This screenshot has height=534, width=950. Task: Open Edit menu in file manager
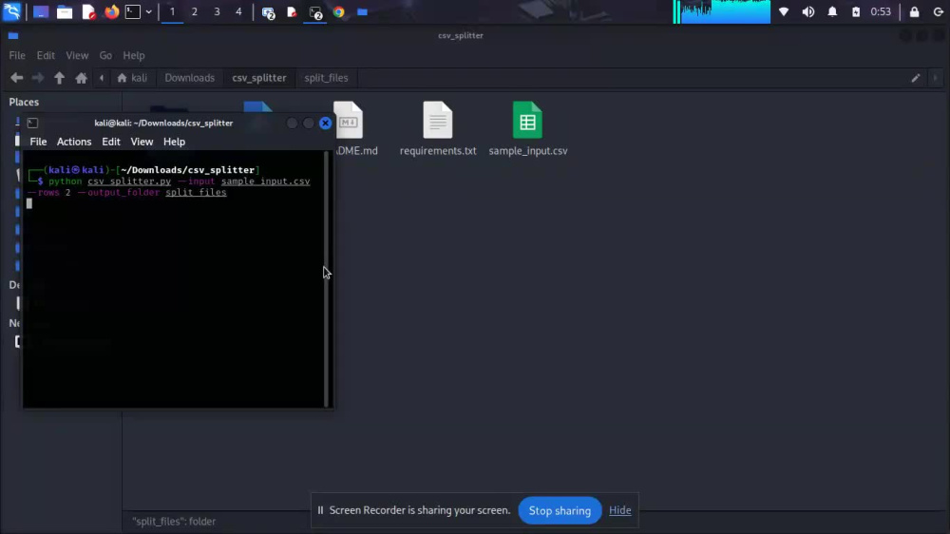[46, 55]
